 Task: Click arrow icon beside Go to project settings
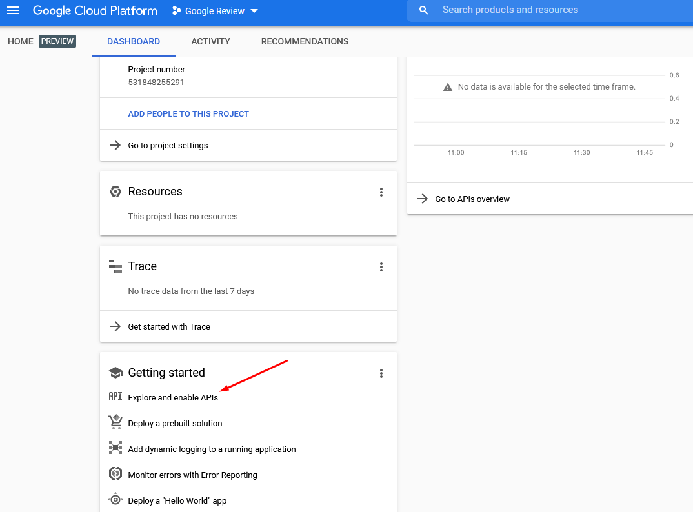tap(115, 145)
